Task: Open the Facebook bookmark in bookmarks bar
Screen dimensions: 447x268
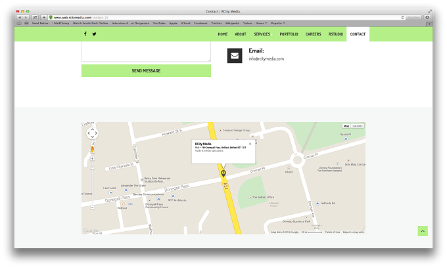Action: click(x=200, y=24)
